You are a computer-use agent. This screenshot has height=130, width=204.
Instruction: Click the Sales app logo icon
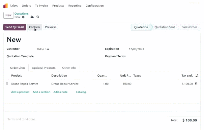point(5,6)
